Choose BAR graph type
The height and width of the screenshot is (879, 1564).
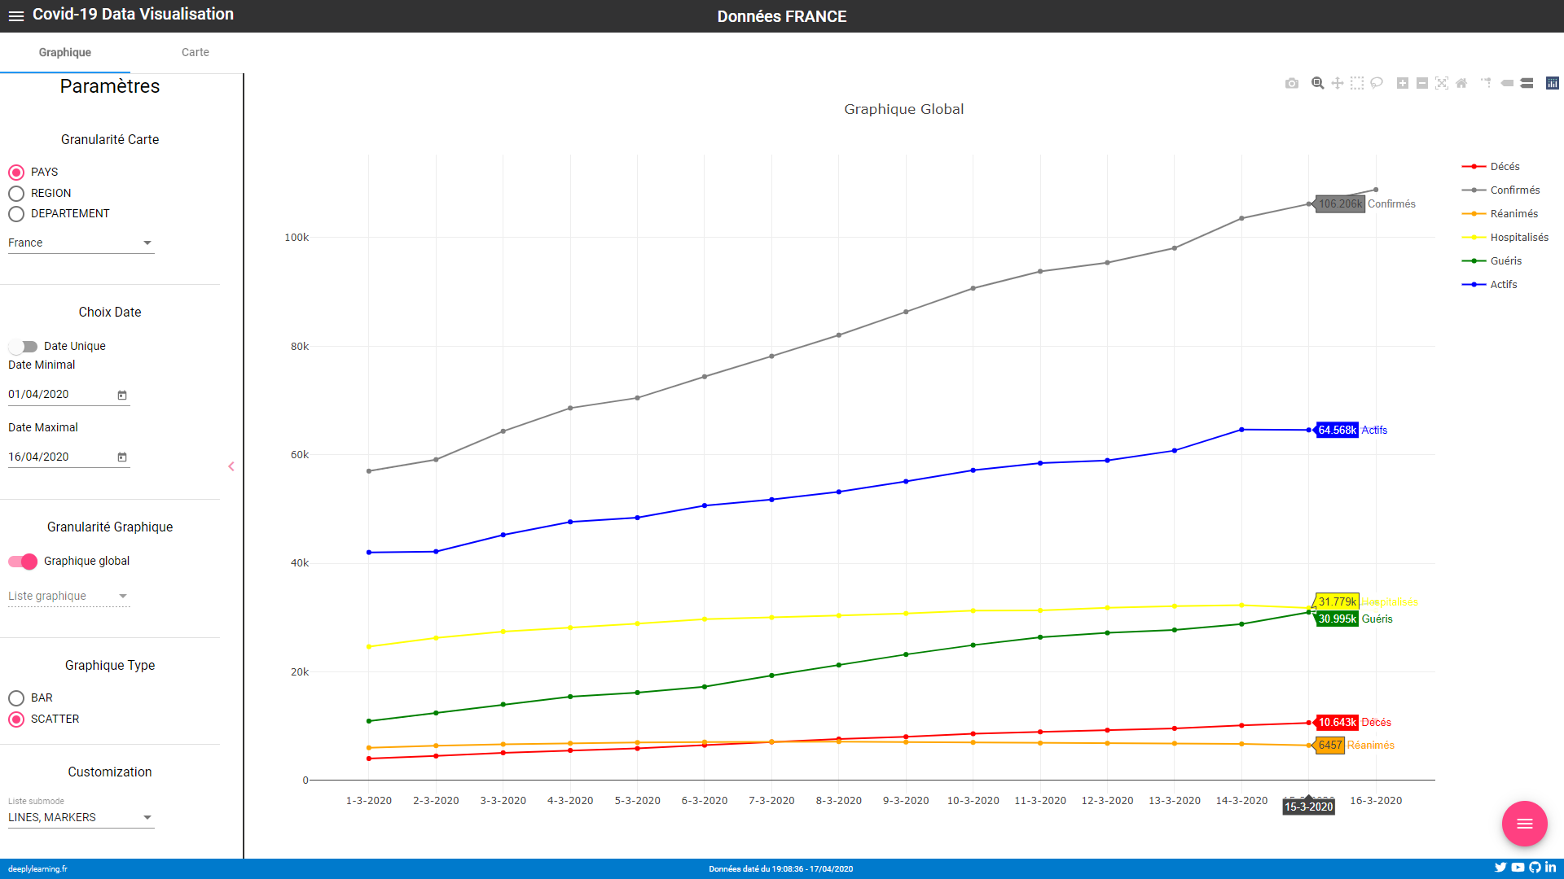click(16, 698)
